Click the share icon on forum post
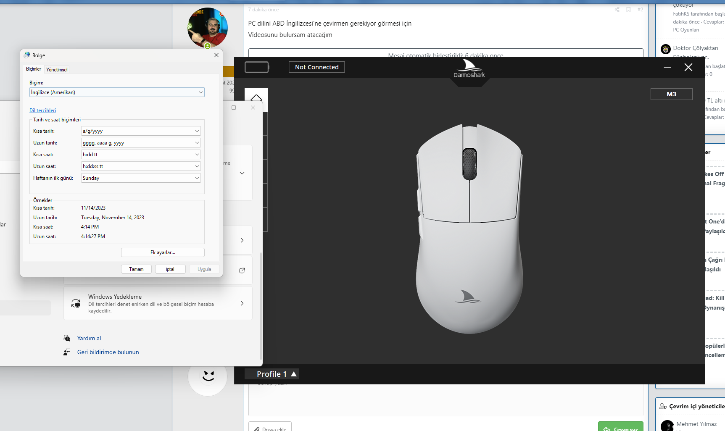Viewport: 725px width, 431px height. click(617, 9)
